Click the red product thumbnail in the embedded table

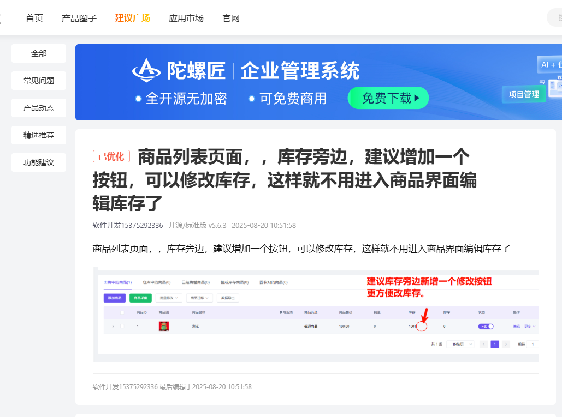point(163,326)
